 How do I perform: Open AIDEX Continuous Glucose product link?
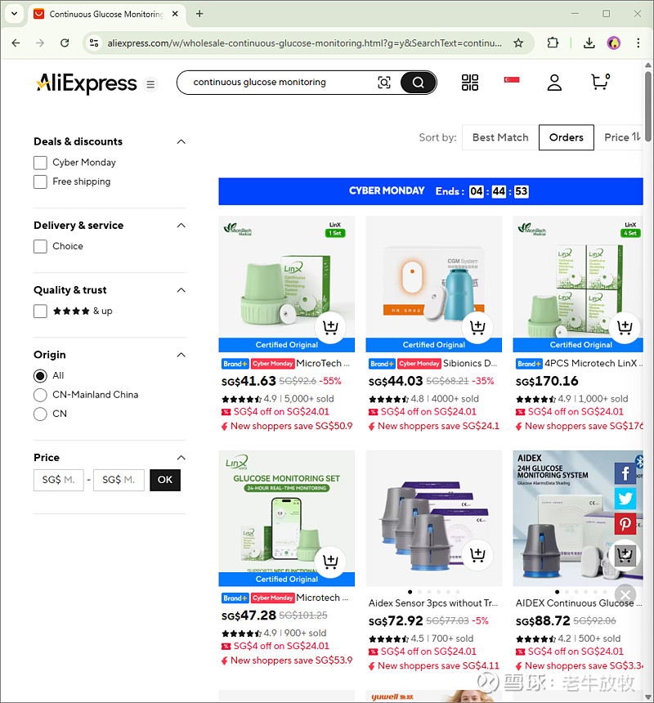click(579, 603)
